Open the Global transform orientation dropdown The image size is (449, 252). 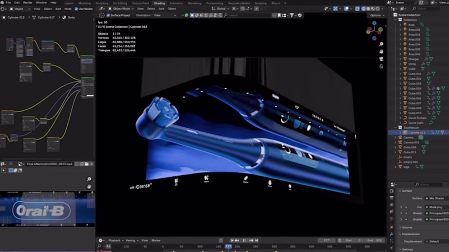[221, 9]
